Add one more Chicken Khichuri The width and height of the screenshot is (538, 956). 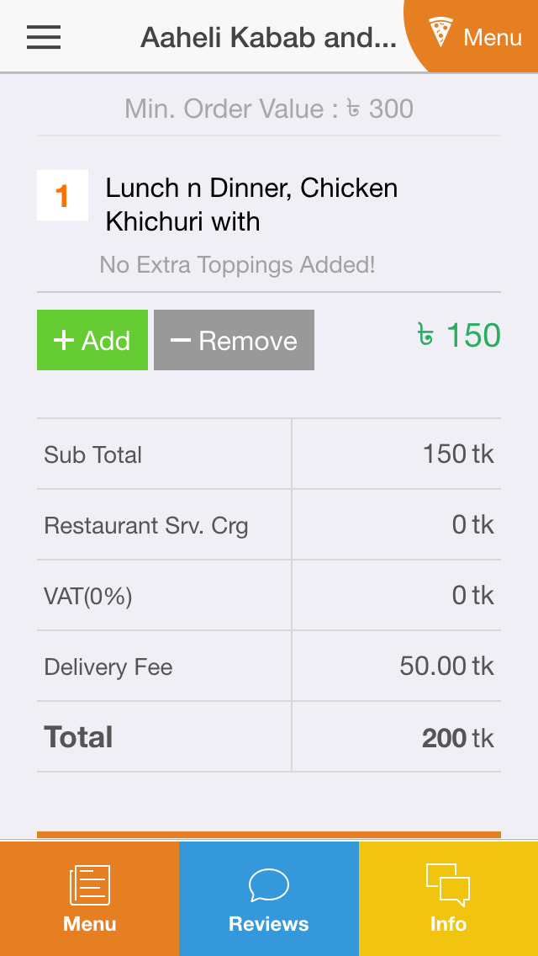tap(92, 340)
